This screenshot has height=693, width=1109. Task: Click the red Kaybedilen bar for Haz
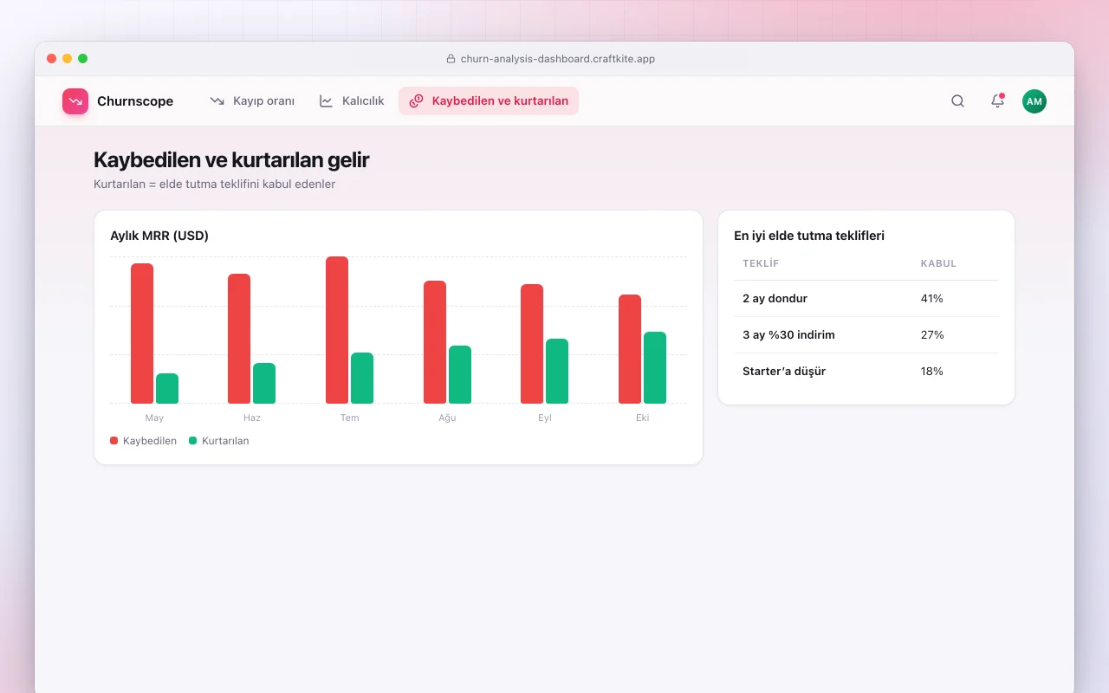click(239, 339)
